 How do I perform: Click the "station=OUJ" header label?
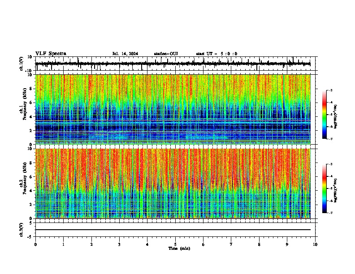166,54
